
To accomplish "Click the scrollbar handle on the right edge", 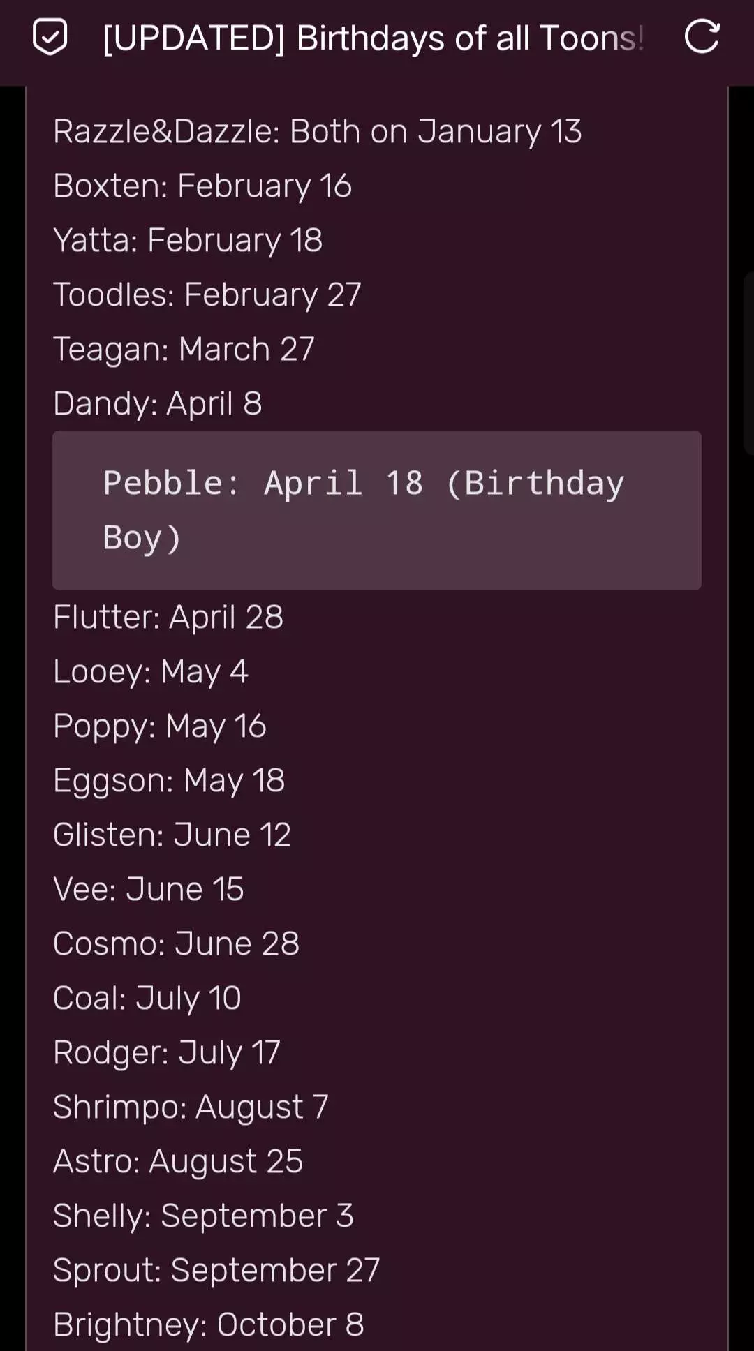I will [x=748, y=363].
